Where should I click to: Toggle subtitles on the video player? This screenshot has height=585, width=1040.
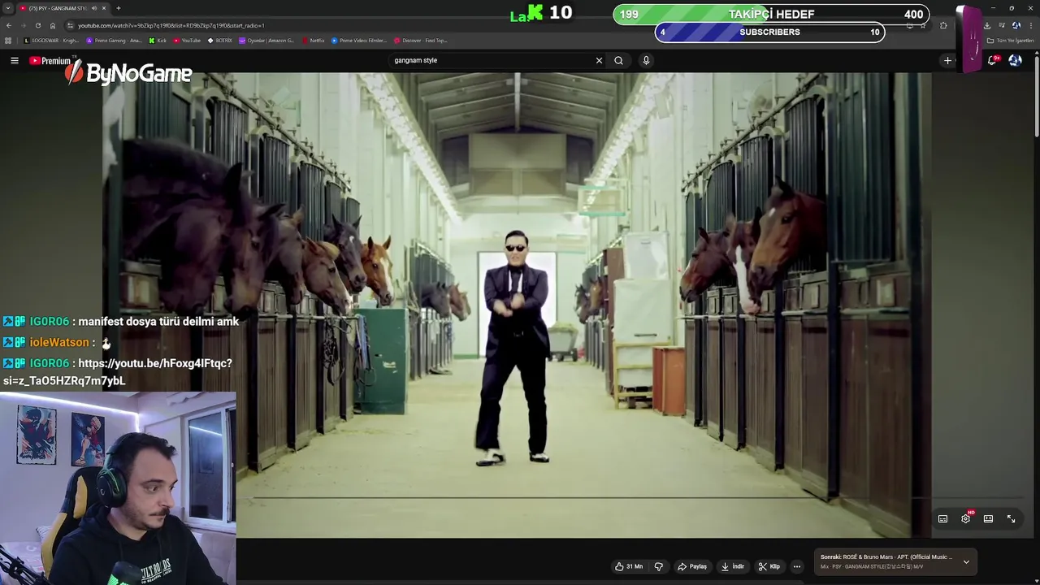[942, 518]
